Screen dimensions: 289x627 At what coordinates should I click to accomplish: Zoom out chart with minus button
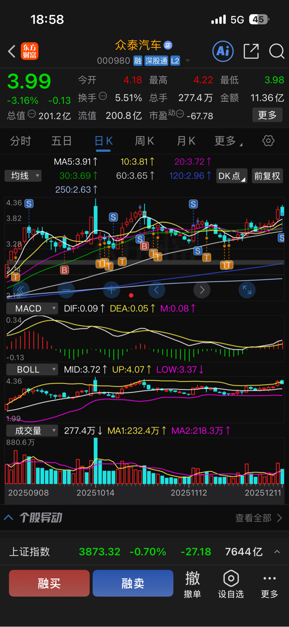point(66,290)
